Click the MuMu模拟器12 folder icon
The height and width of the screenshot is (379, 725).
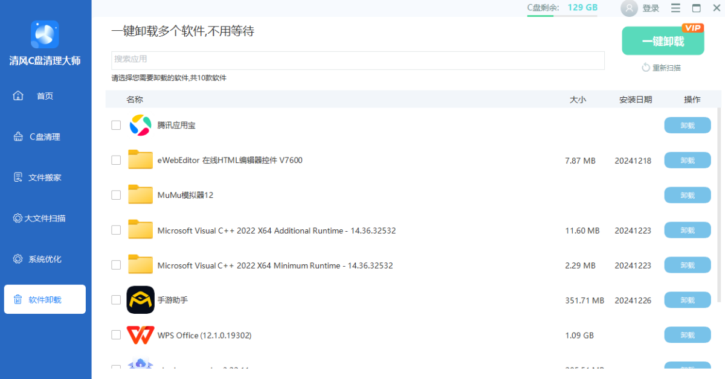point(140,195)
